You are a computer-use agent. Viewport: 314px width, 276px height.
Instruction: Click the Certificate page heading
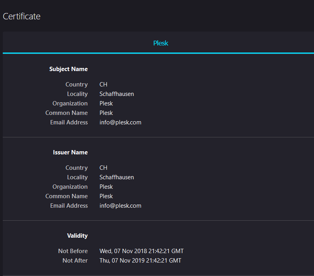(22, 16)
